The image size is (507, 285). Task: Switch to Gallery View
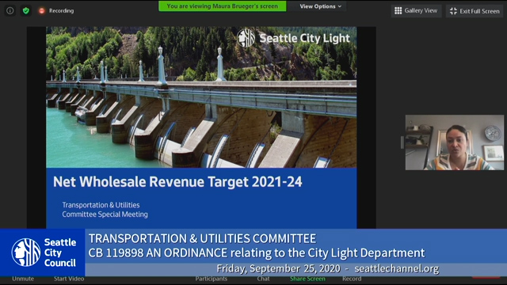tap(416, 10)
